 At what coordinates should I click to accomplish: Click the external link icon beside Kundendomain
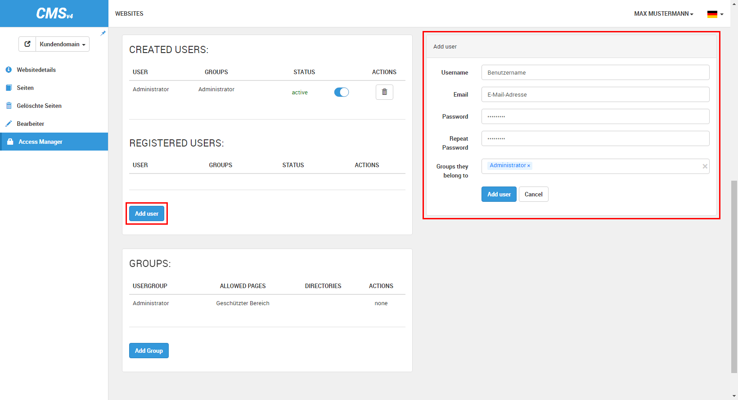click(27, 44)
